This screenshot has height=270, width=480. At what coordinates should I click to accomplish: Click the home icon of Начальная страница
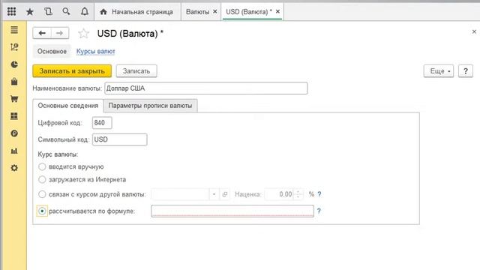click(x=103, y=12)
